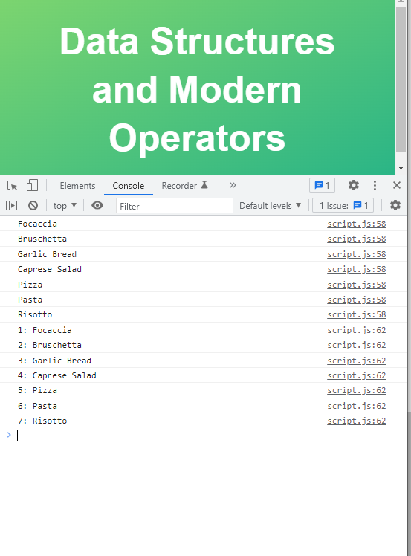Open script.js:58 link for Garlic Bread row
The image size is (411, 556).
pos(357,254)
